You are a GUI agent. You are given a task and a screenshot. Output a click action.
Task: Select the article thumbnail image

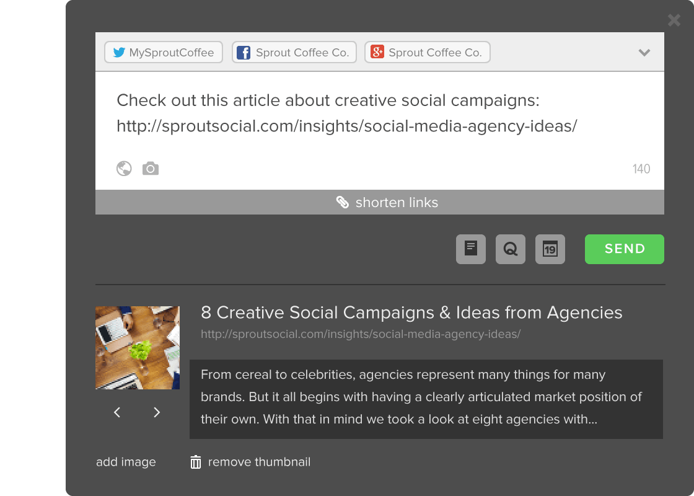point(138,348)
